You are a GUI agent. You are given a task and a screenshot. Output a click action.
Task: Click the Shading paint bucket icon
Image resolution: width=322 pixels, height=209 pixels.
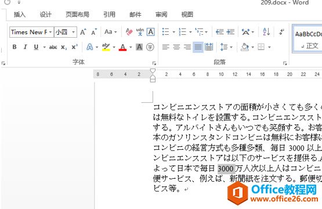tap(245, 47)
